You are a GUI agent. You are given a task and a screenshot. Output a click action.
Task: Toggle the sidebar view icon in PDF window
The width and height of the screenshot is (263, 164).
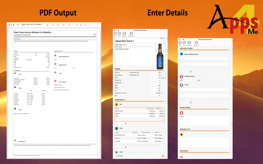tap(18, 25)
